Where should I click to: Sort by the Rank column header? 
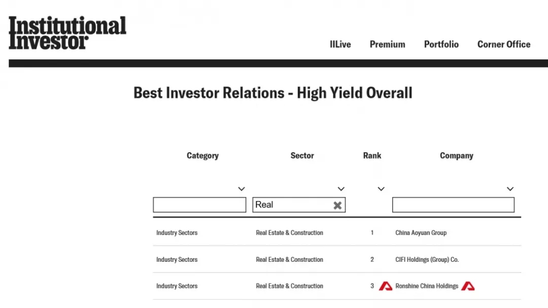372,156
